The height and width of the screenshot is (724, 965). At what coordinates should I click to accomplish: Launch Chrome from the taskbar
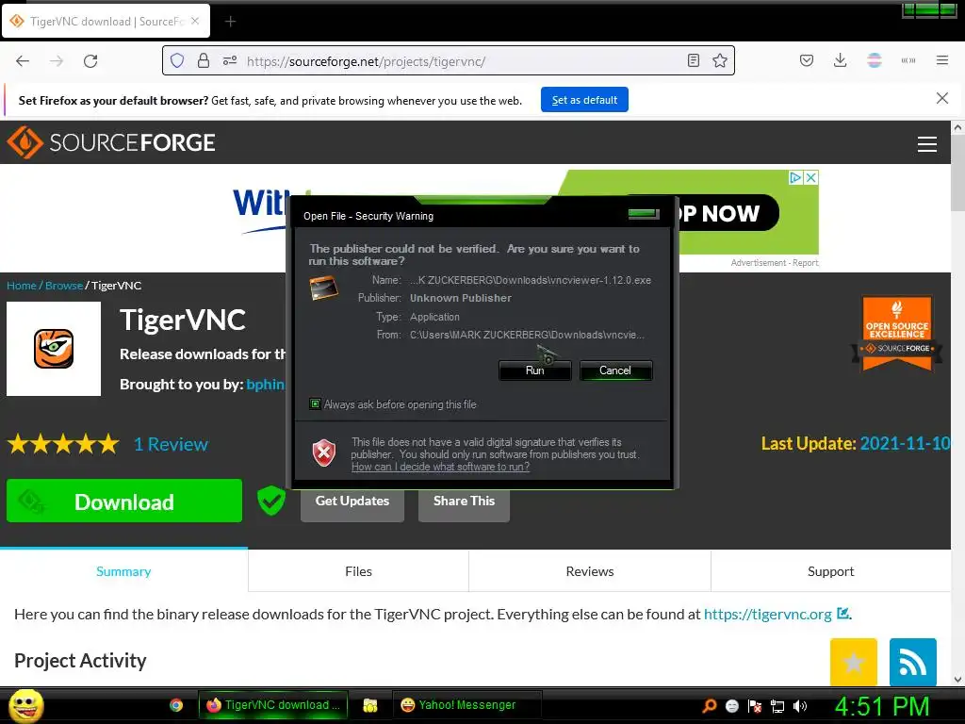(x=176, y=705)
